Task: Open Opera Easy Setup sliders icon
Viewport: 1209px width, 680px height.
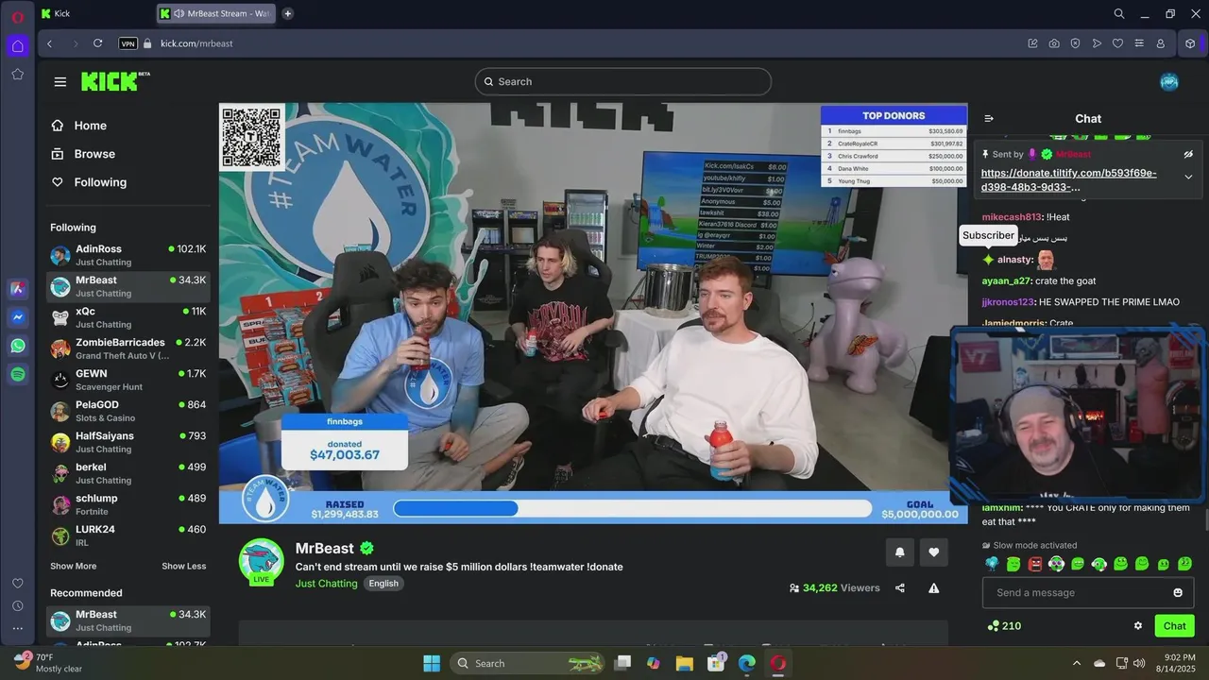Action: [x=1139, y=43]
